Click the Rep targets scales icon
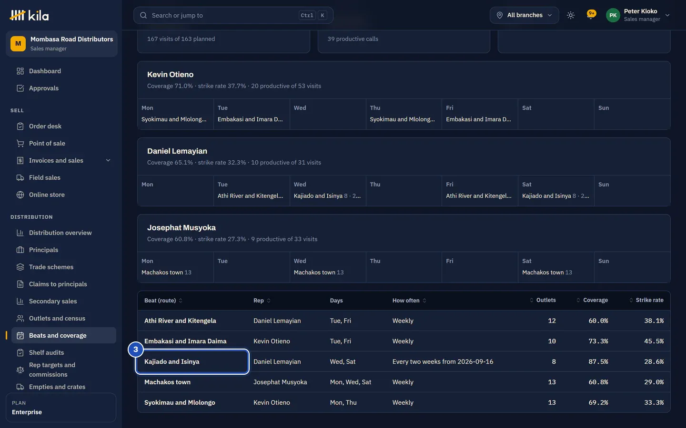The image size is (686, 428). (x=20, y=370)
